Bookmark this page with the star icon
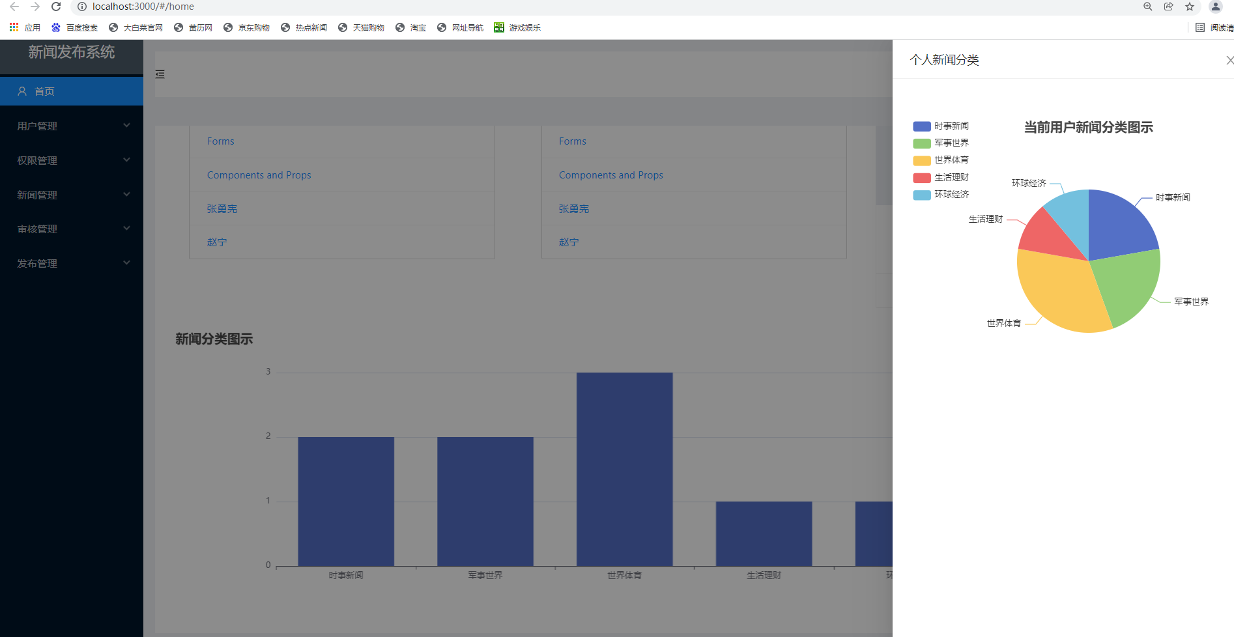Image resolution: width=1234 pixels, height=637 pixels. point(1190,7)
